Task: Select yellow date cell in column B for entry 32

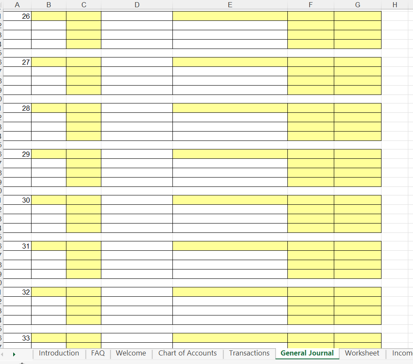Action: coord(49,292)
